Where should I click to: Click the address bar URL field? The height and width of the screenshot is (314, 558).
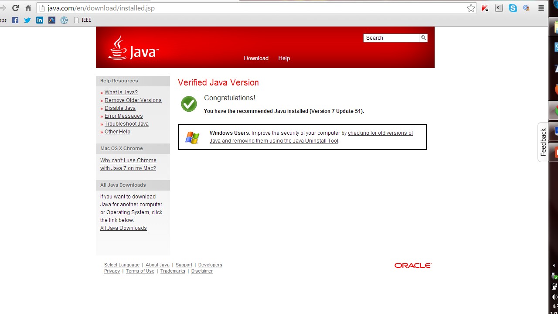pos(253,8)
